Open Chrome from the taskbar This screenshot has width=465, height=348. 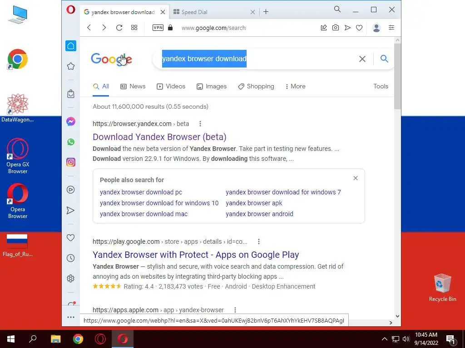coord(78,339)
